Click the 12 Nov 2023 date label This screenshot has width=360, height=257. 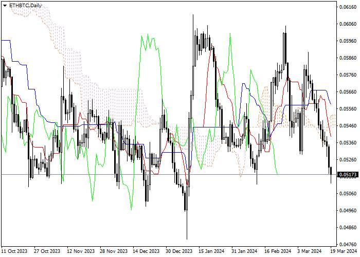[x=81, y=251]
